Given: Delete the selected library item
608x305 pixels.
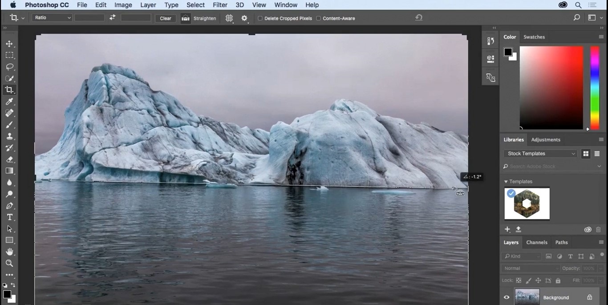Looking at the screenshot, I should click(598, 230).
